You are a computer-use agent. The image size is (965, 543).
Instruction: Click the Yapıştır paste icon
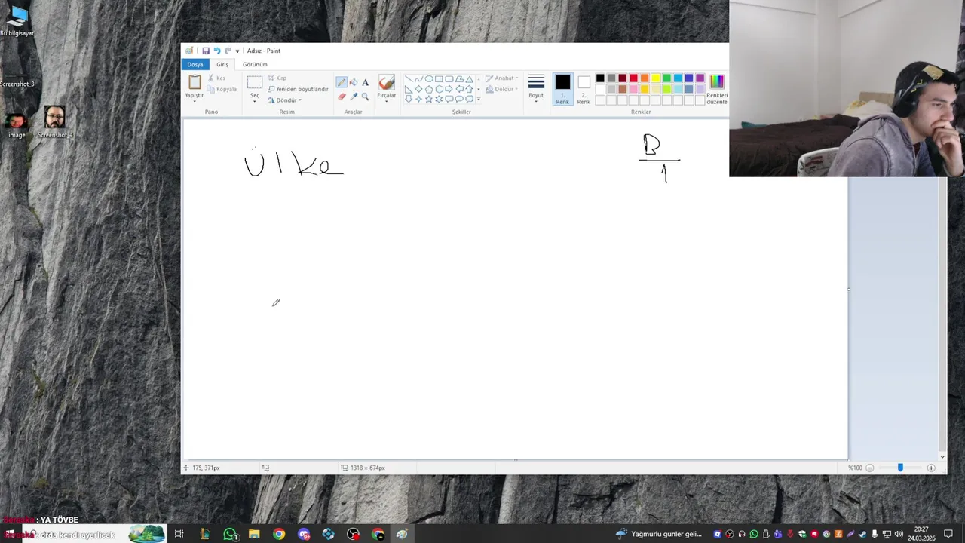pos(195,81)
